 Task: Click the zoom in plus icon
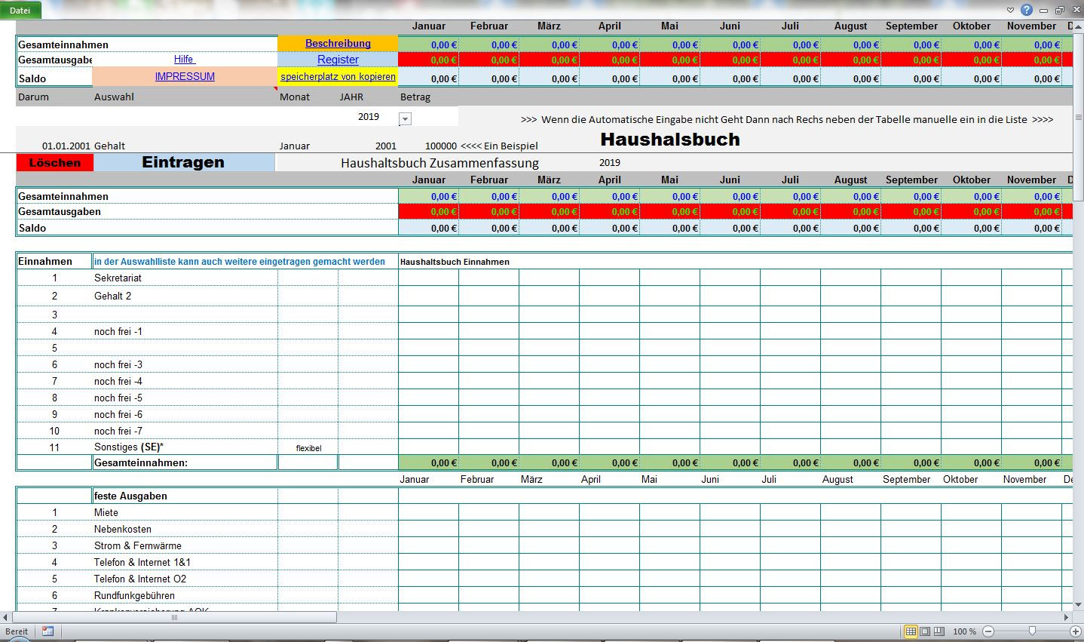click(1076, 631)
